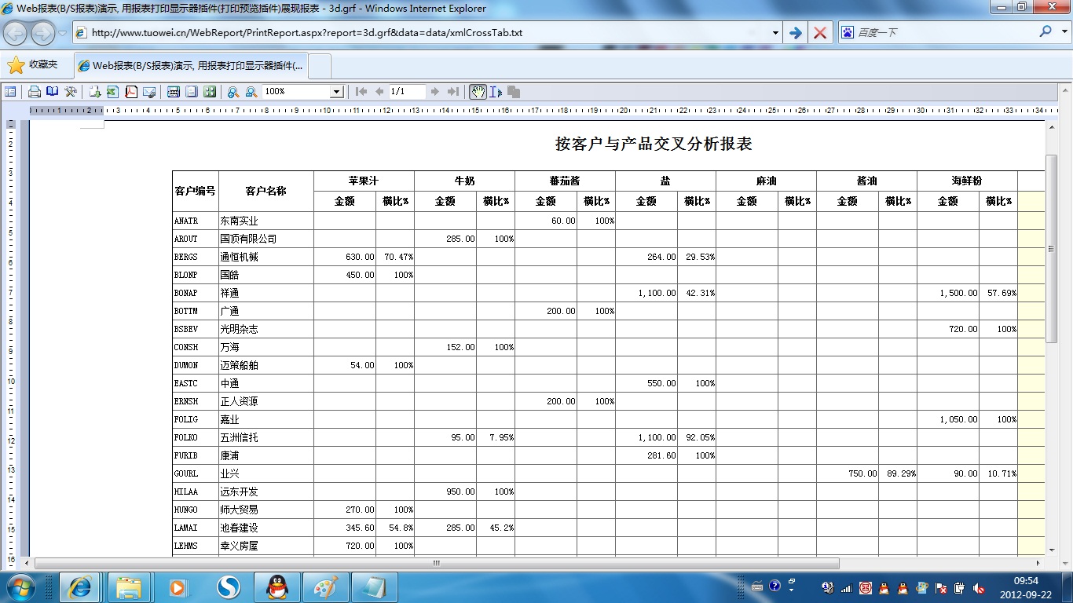1073x603 pixels.
Task: Click the Print report icon
Action: click(x=35, y=92)
